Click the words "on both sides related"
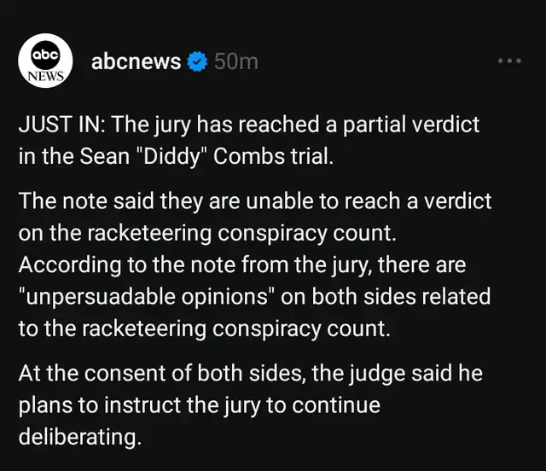Viewport: 546px width, 471px height. [386, 296]
